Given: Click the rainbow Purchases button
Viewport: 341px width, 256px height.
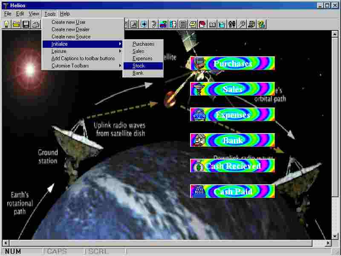Looking at the screenshot, I should tap(232, 64).
